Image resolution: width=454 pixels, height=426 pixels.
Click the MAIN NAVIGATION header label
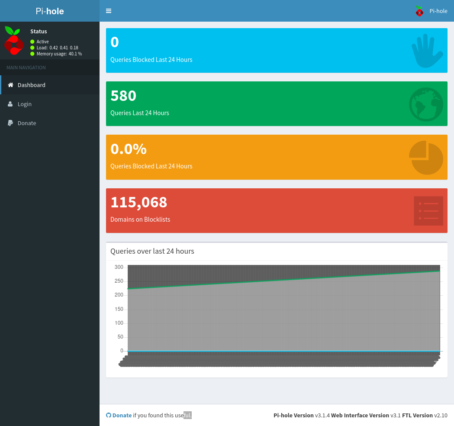(x=26, y=68)
